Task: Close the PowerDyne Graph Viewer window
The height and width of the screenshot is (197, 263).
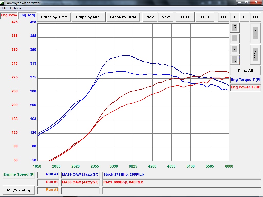Action: pos(256,2)
